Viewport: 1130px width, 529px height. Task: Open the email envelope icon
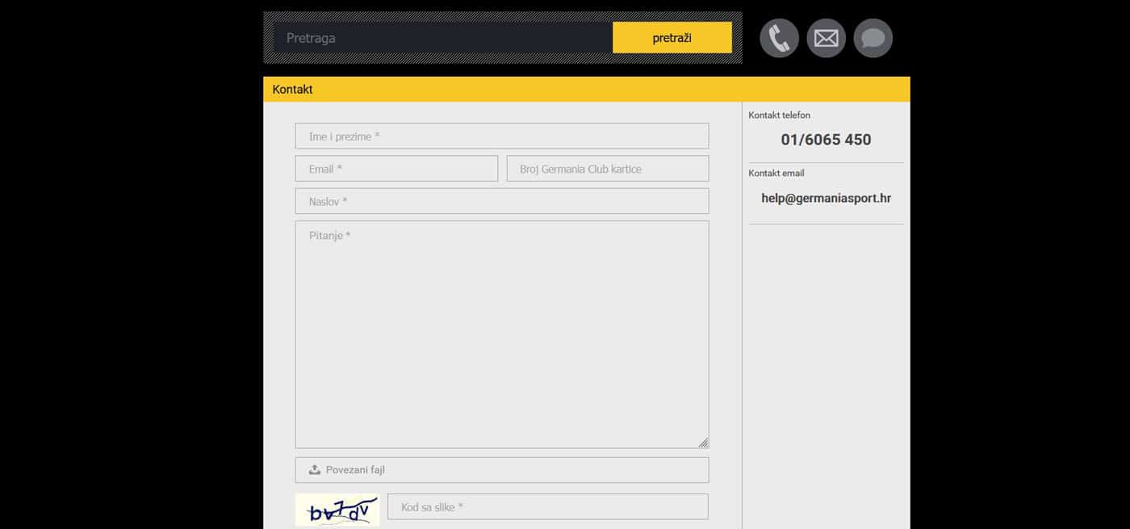point(826,38)
